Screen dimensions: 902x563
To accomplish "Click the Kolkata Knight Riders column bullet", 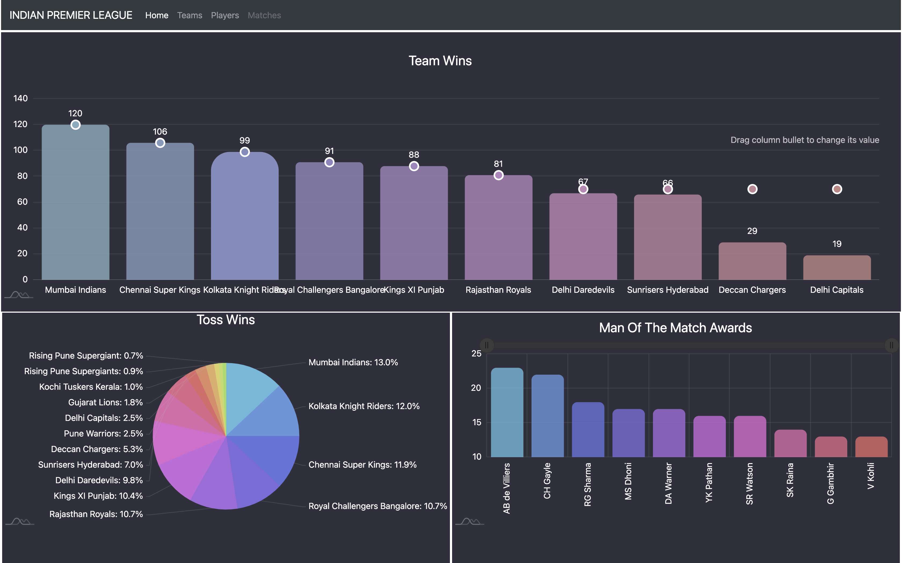I will pyautogui.click(x=245, y=152).
